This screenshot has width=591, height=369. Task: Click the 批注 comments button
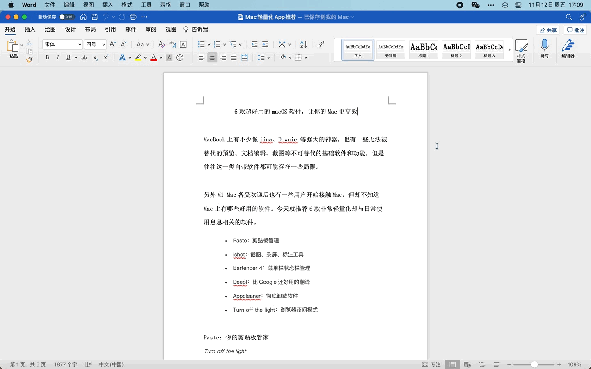click(575, 30)
